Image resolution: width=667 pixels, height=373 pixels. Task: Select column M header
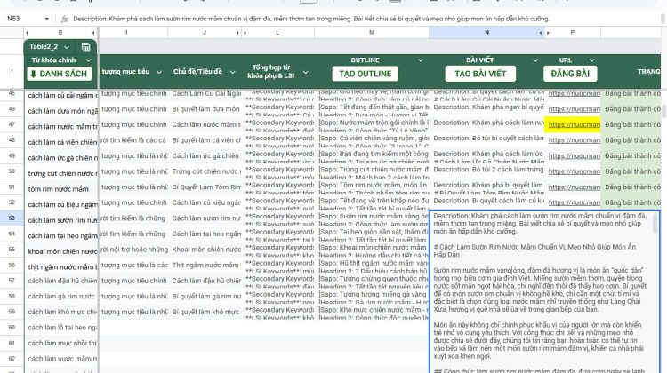(x=370, y=32)
